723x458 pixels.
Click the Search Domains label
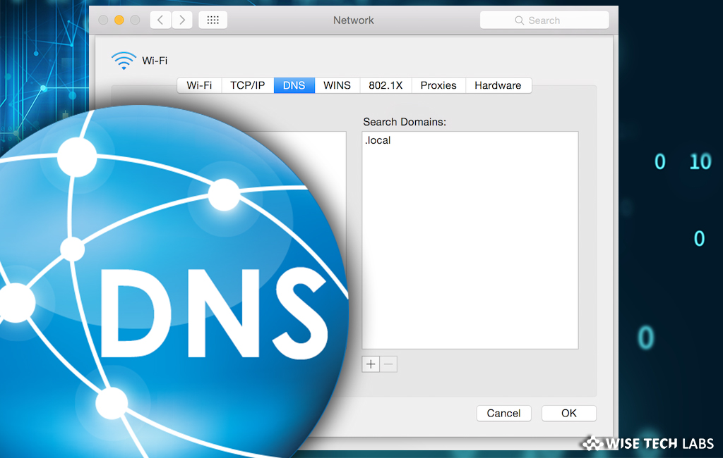click(x=405, y=122)
